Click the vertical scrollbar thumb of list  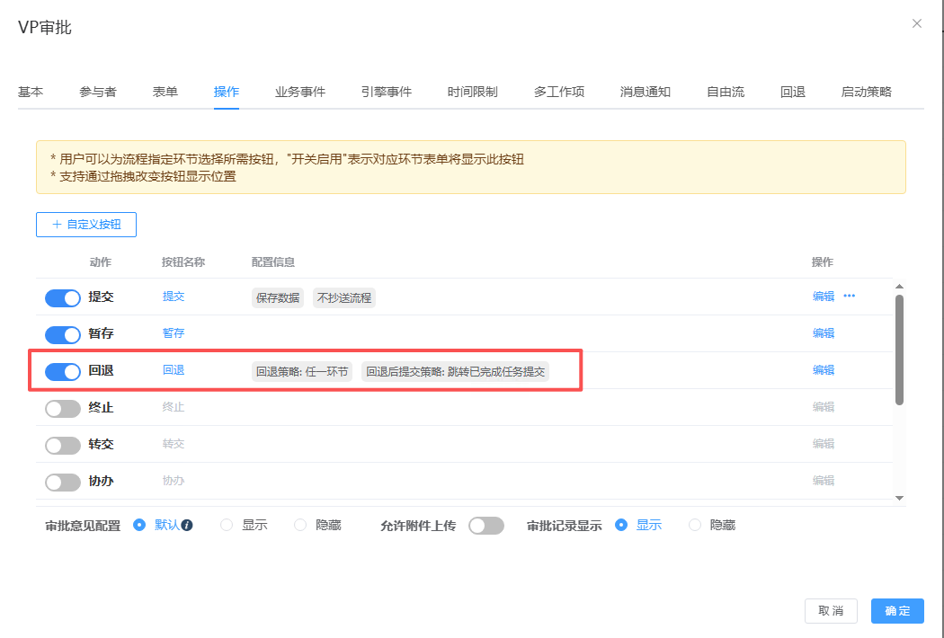[899, 349]
